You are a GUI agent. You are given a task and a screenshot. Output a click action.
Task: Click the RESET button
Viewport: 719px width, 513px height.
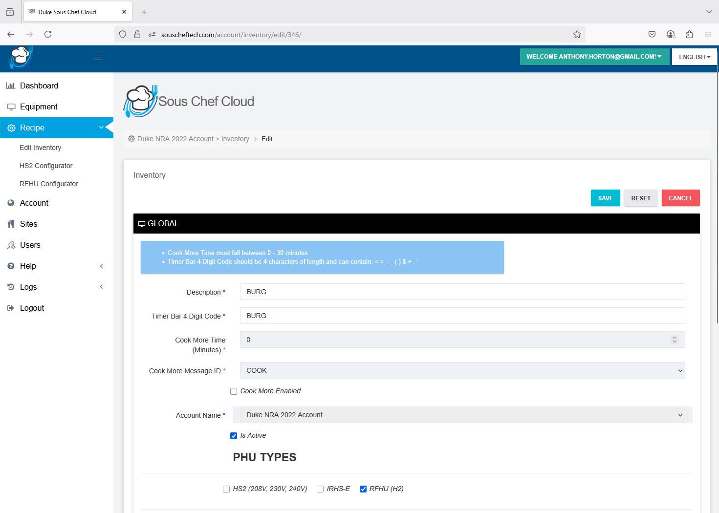641,198
